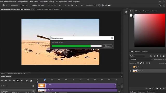Click the fx layer style icon
166x93 pixels.
[x=150, y=88]
